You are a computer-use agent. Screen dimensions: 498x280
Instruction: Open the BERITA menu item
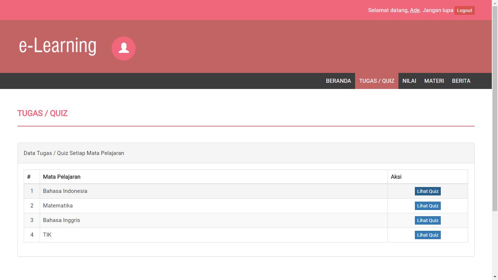[x=461, y=81]
